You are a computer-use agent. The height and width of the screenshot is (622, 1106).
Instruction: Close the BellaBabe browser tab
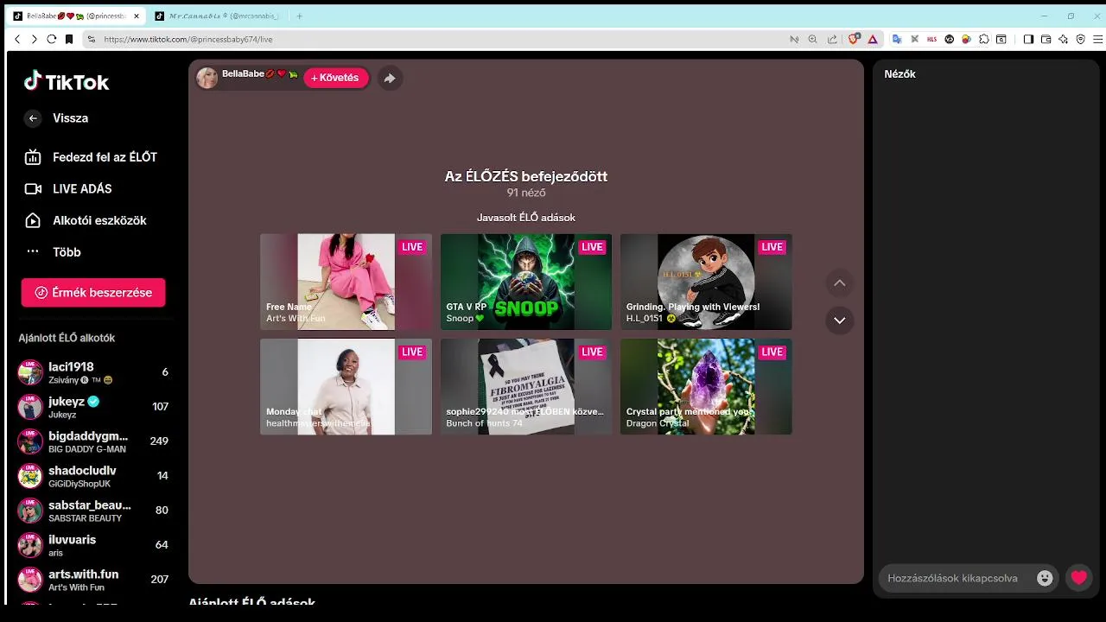pyautogui.click(x=137, y=16)
